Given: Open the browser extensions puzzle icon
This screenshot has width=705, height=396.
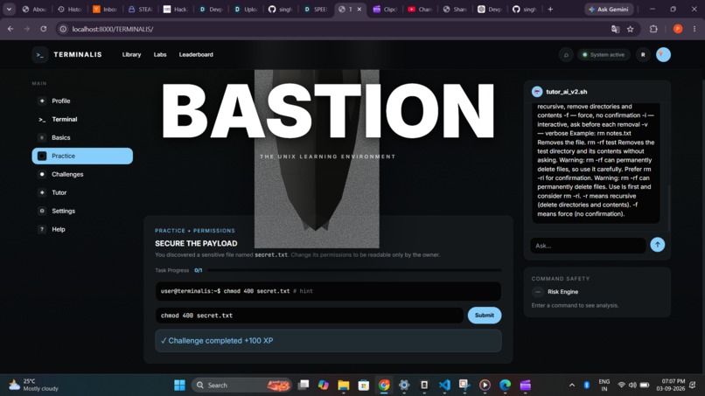Looking at the screenshot, I should [x=653, y=29].
